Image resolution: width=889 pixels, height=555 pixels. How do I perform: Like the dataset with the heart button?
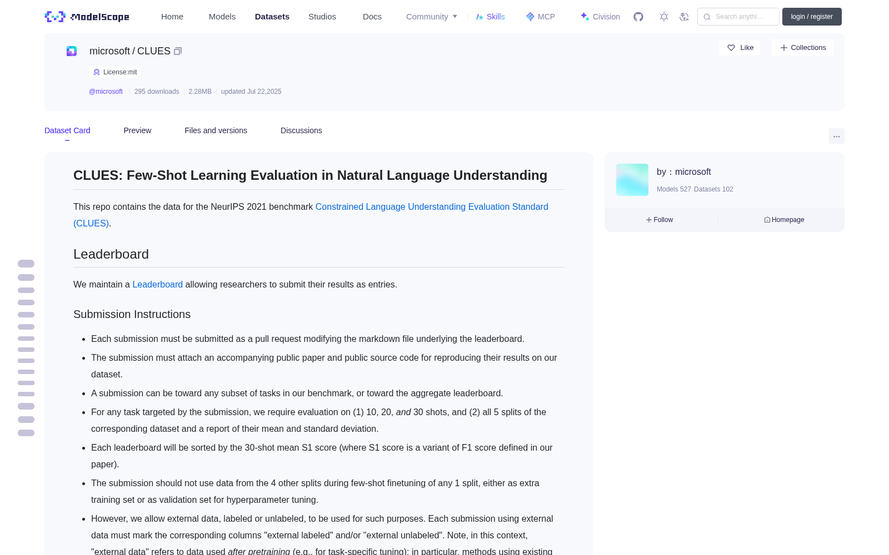tap(740, 48)
